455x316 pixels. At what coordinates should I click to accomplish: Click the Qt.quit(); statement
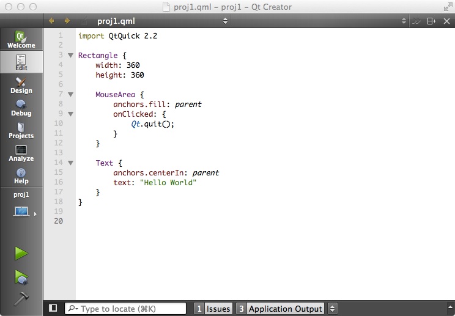[x=152, y=124]
